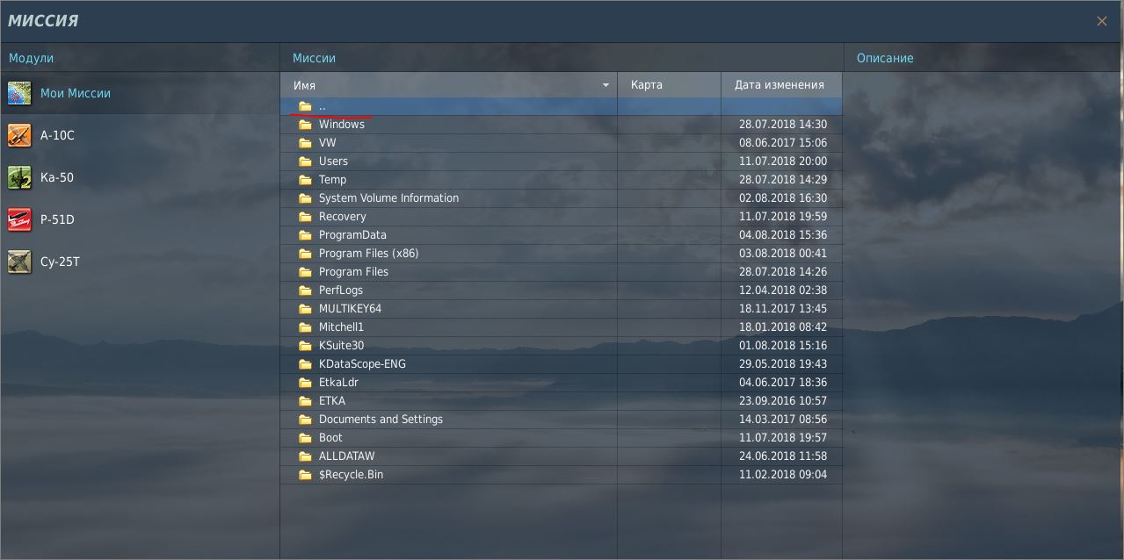Select the ALLDATAW folder name

tap(347, 456)
